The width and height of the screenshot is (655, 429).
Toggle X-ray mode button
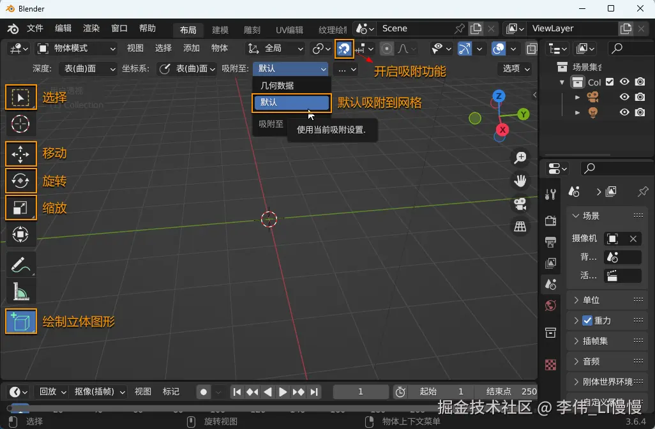tap(532, 49)
